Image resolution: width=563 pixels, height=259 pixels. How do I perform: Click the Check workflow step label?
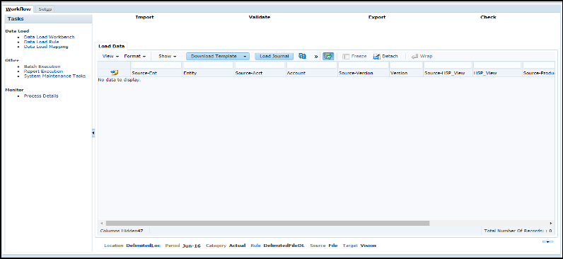click(x=488, y=17)
